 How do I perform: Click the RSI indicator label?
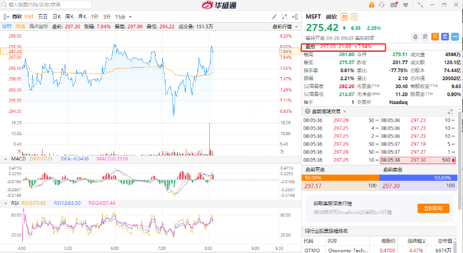[15, 203]
